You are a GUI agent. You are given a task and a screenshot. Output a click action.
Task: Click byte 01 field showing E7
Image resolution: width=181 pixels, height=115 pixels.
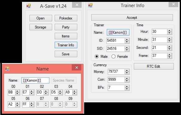tap(26, 92)
